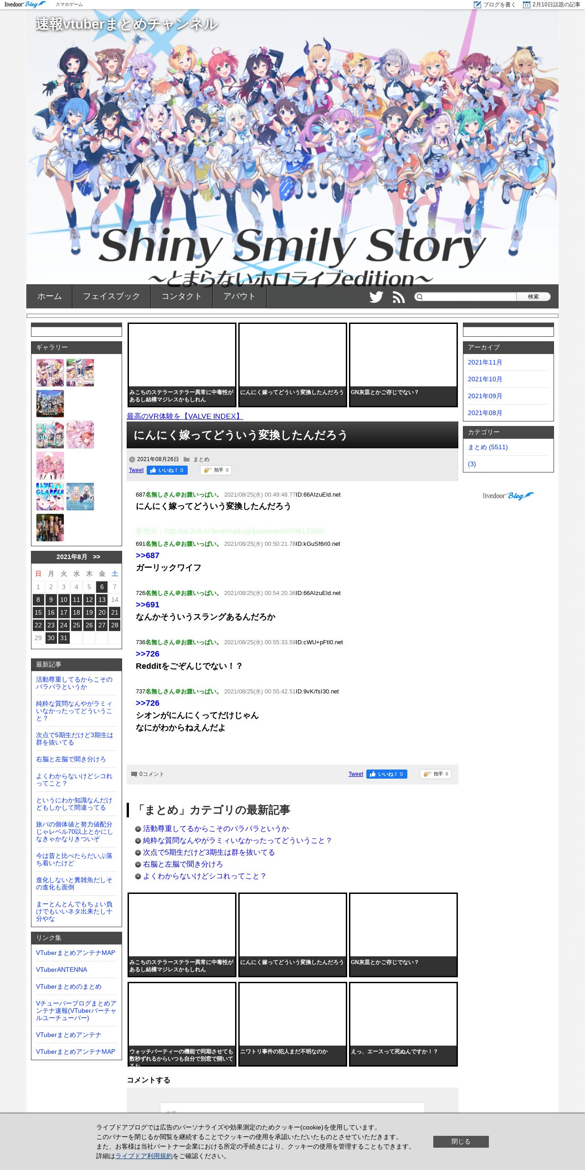This screenshot has height=1170, width=585.
Task: Click the bottom 拍手 clap button
Action: pyautogui.click(x=436, y=774)
